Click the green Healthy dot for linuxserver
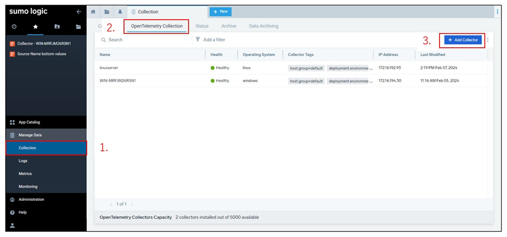The width and height of the screenshot is (507, 237). 212,68
